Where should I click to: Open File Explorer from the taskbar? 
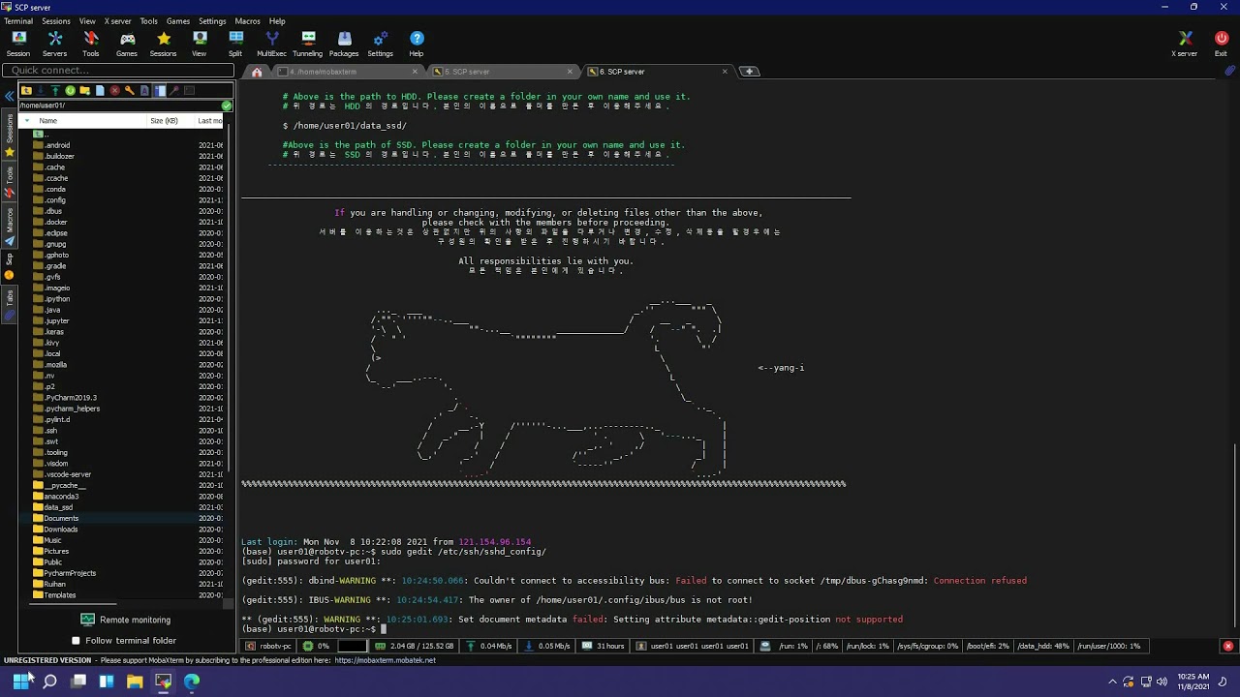[x=135, y=682]
